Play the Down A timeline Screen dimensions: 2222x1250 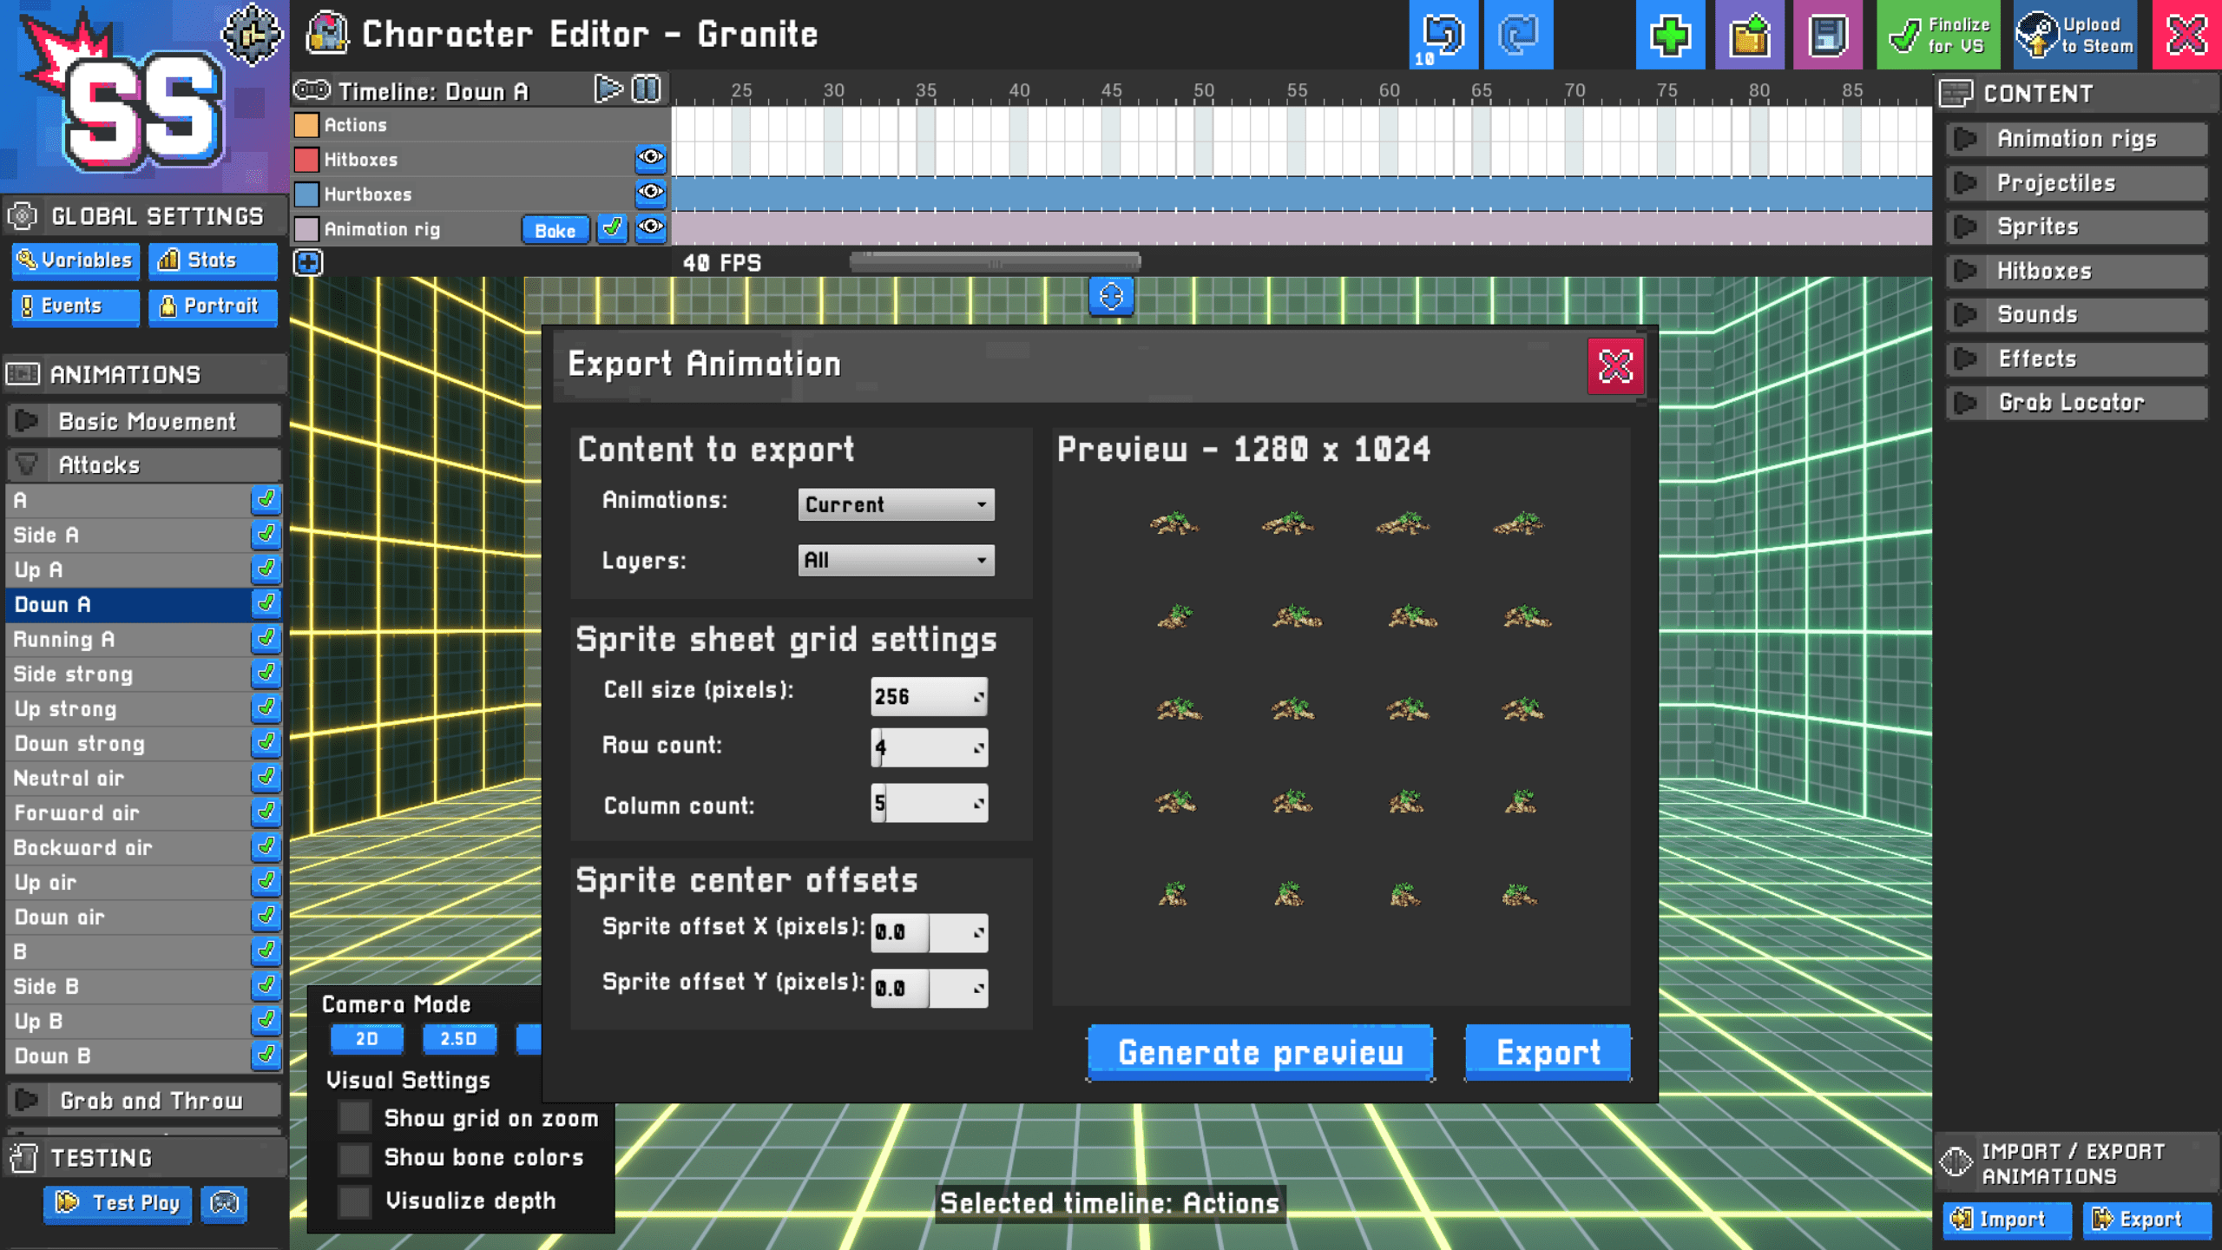pos(608,89)
